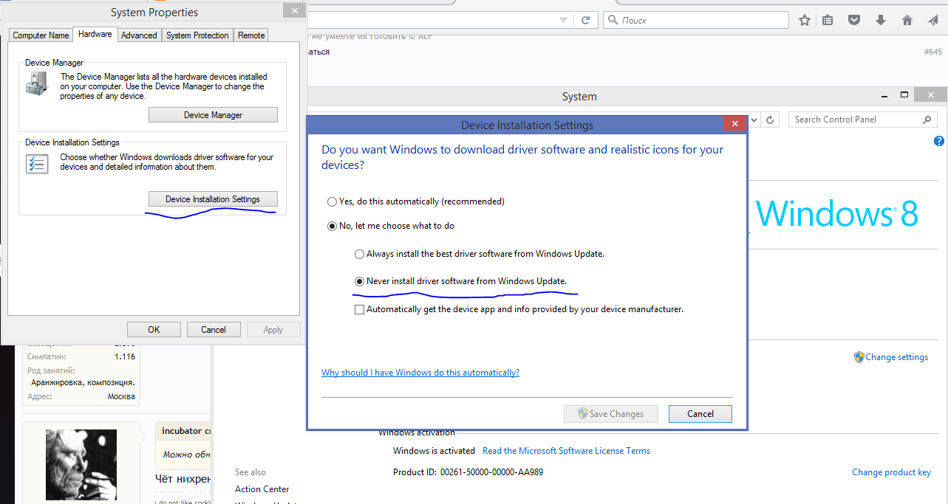The image size is (948, 504).
Task: Click the Device Manager button
Action: tap(213, 115)
